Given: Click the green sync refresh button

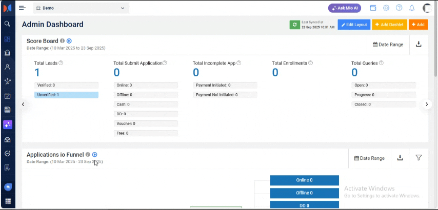Looking at the screenshot, I should coord(294,25).
